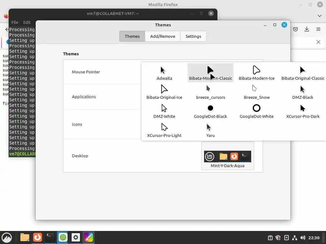This screenshot has height=244, width=326.
Task: Select the Bibata-Original-Classic cursor
Action: point(303,73)
